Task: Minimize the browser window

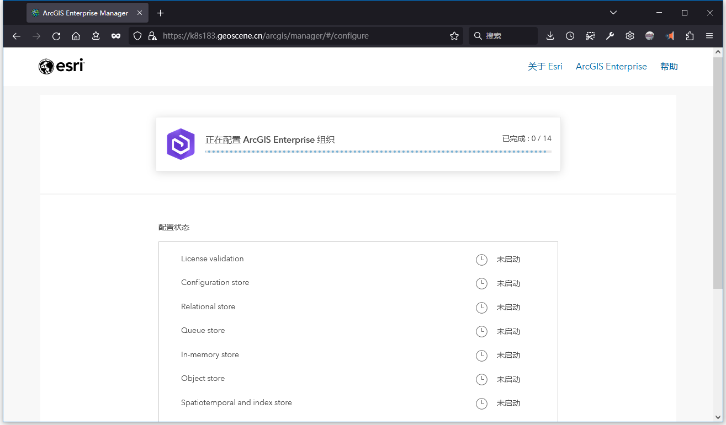Action: (659, 13)
